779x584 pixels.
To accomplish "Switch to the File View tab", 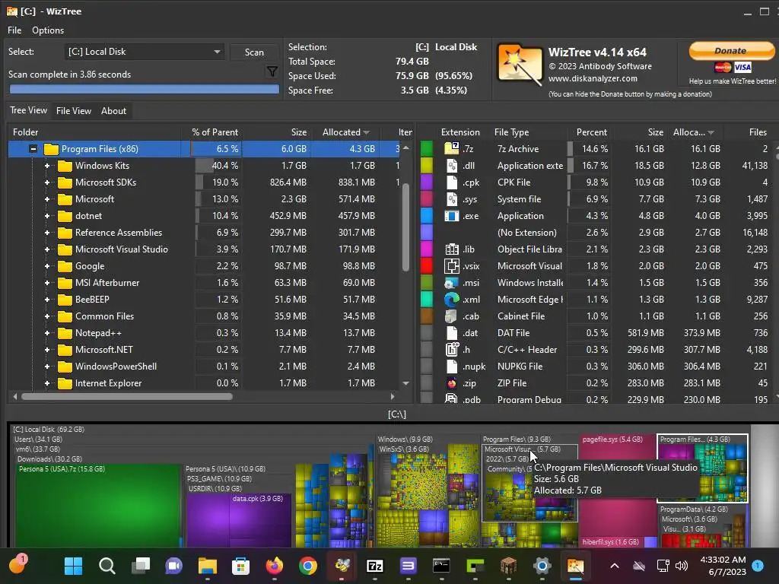I will pyautogui.click(x=74, y=111).
